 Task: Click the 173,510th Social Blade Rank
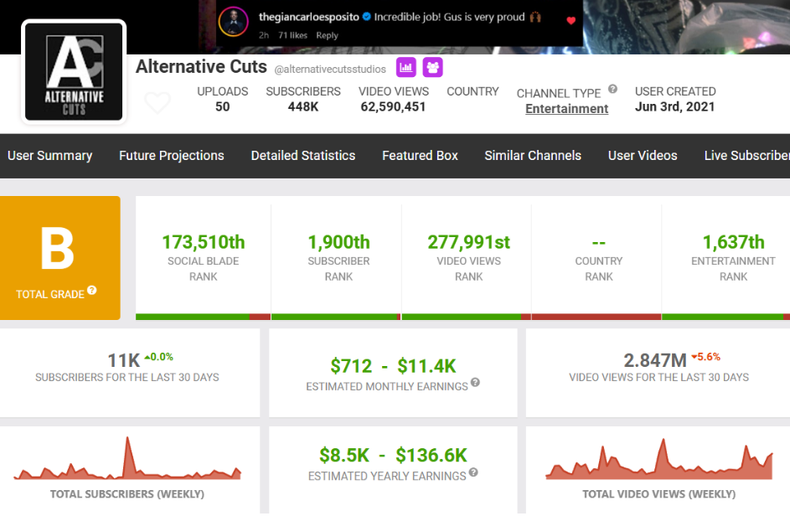coord(203,242)
